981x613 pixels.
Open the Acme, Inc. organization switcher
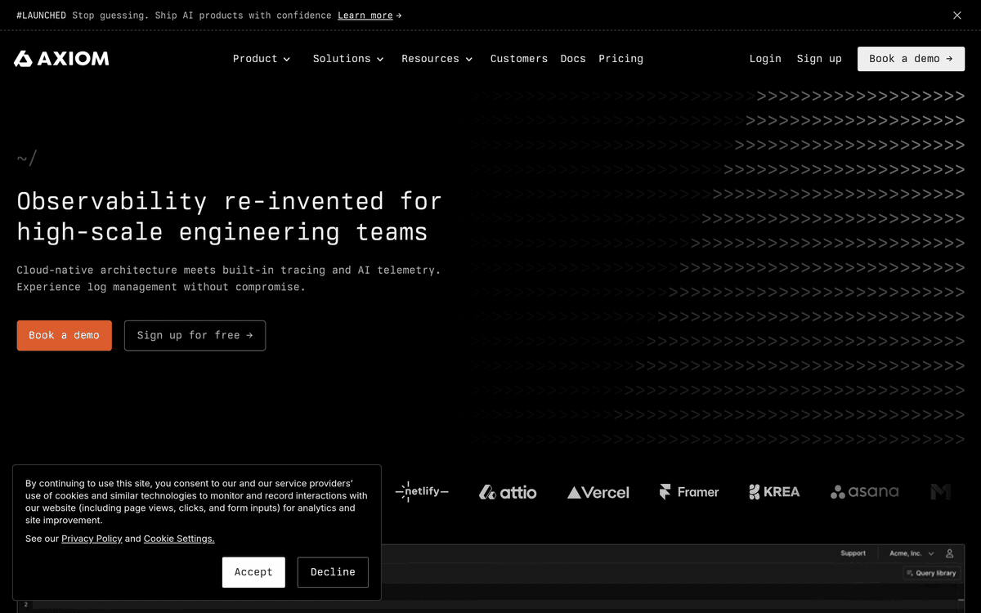coord(909,553)
